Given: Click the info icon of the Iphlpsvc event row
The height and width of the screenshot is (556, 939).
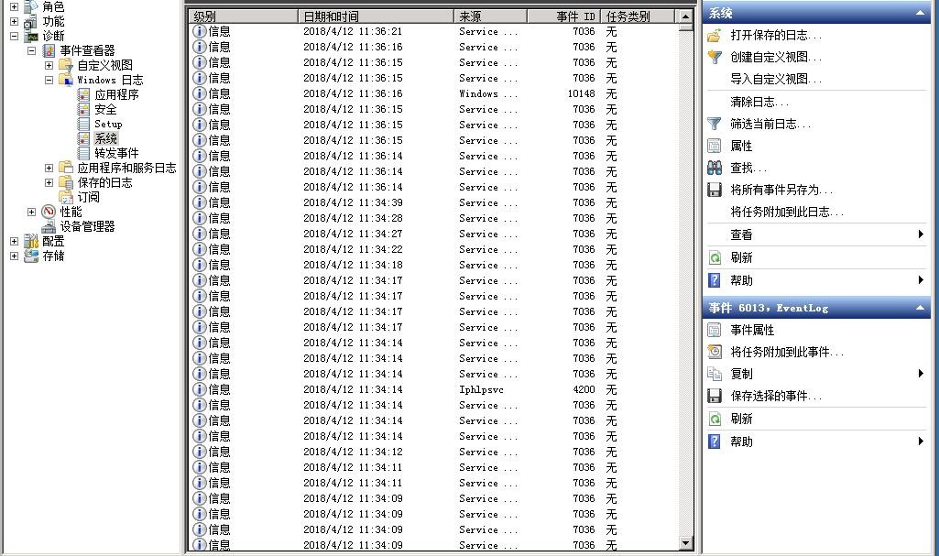Looking at the screenshot, I should pyautogui.click(x=200, y=389).
